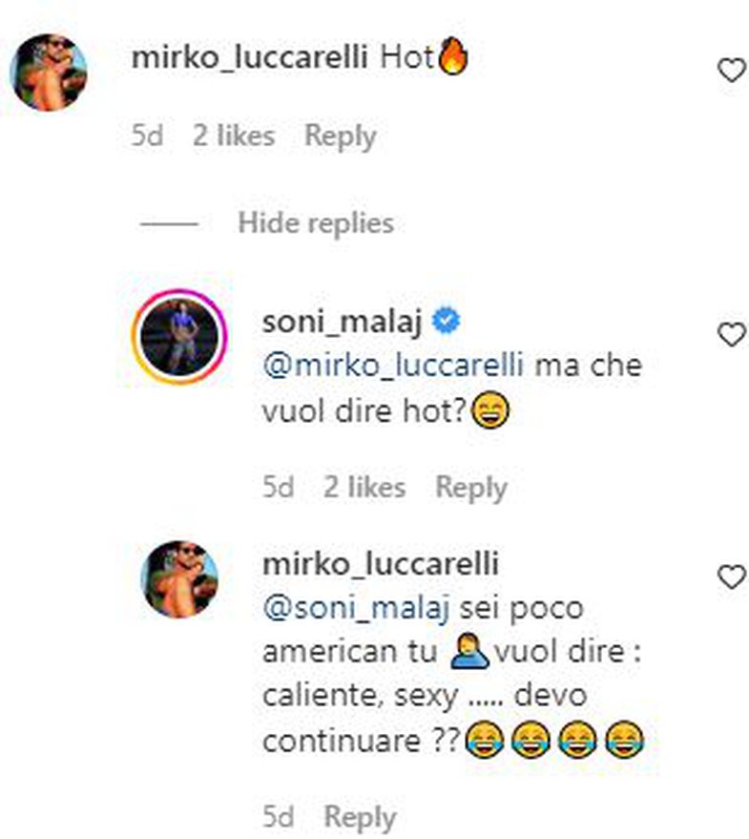Collapse the thread with Hide replies

point(315,223)
